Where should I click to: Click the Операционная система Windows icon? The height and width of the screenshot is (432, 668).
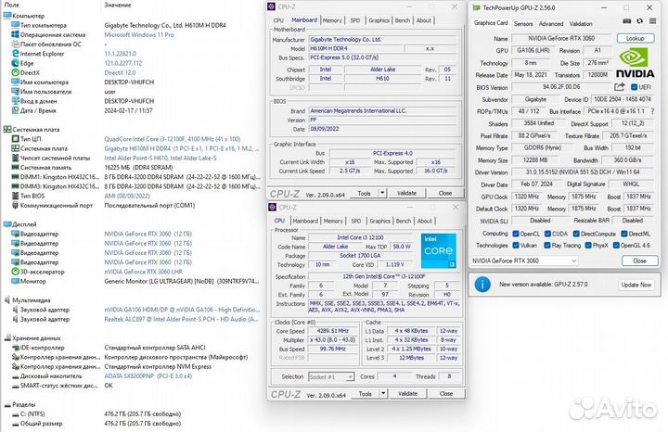(x=16, y=34)
